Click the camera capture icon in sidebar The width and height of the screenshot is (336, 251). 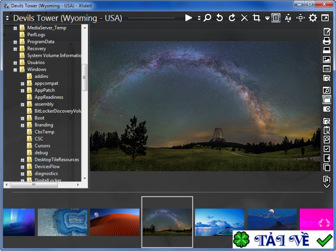point(326,108)
